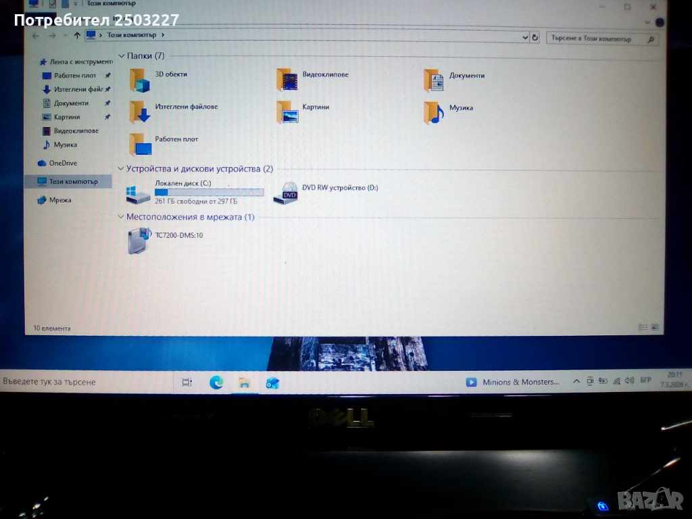
Task: Click the up arrow navigation button
Action: (x=77, y=35)
